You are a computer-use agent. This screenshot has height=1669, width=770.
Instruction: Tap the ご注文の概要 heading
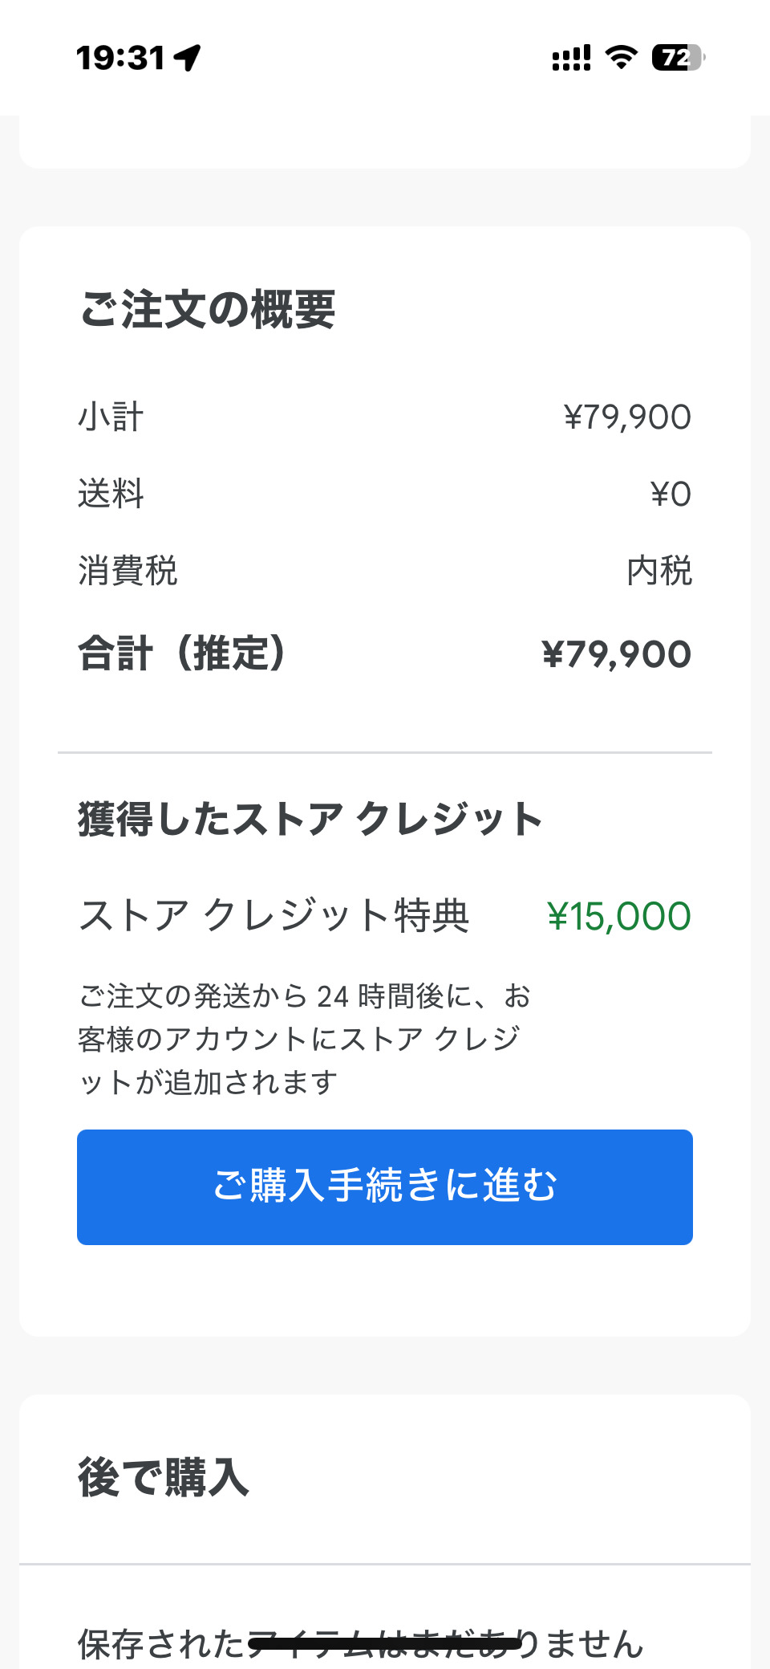click(207, 309)
